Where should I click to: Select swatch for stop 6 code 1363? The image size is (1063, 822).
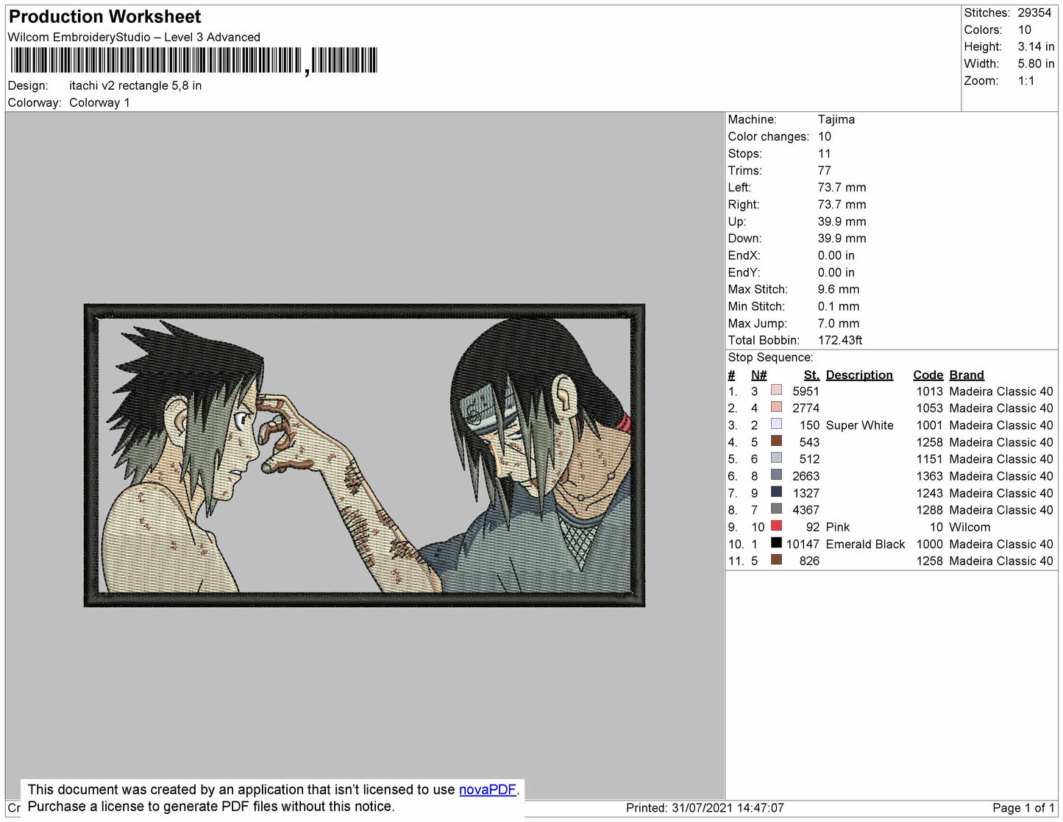point(776,475)
